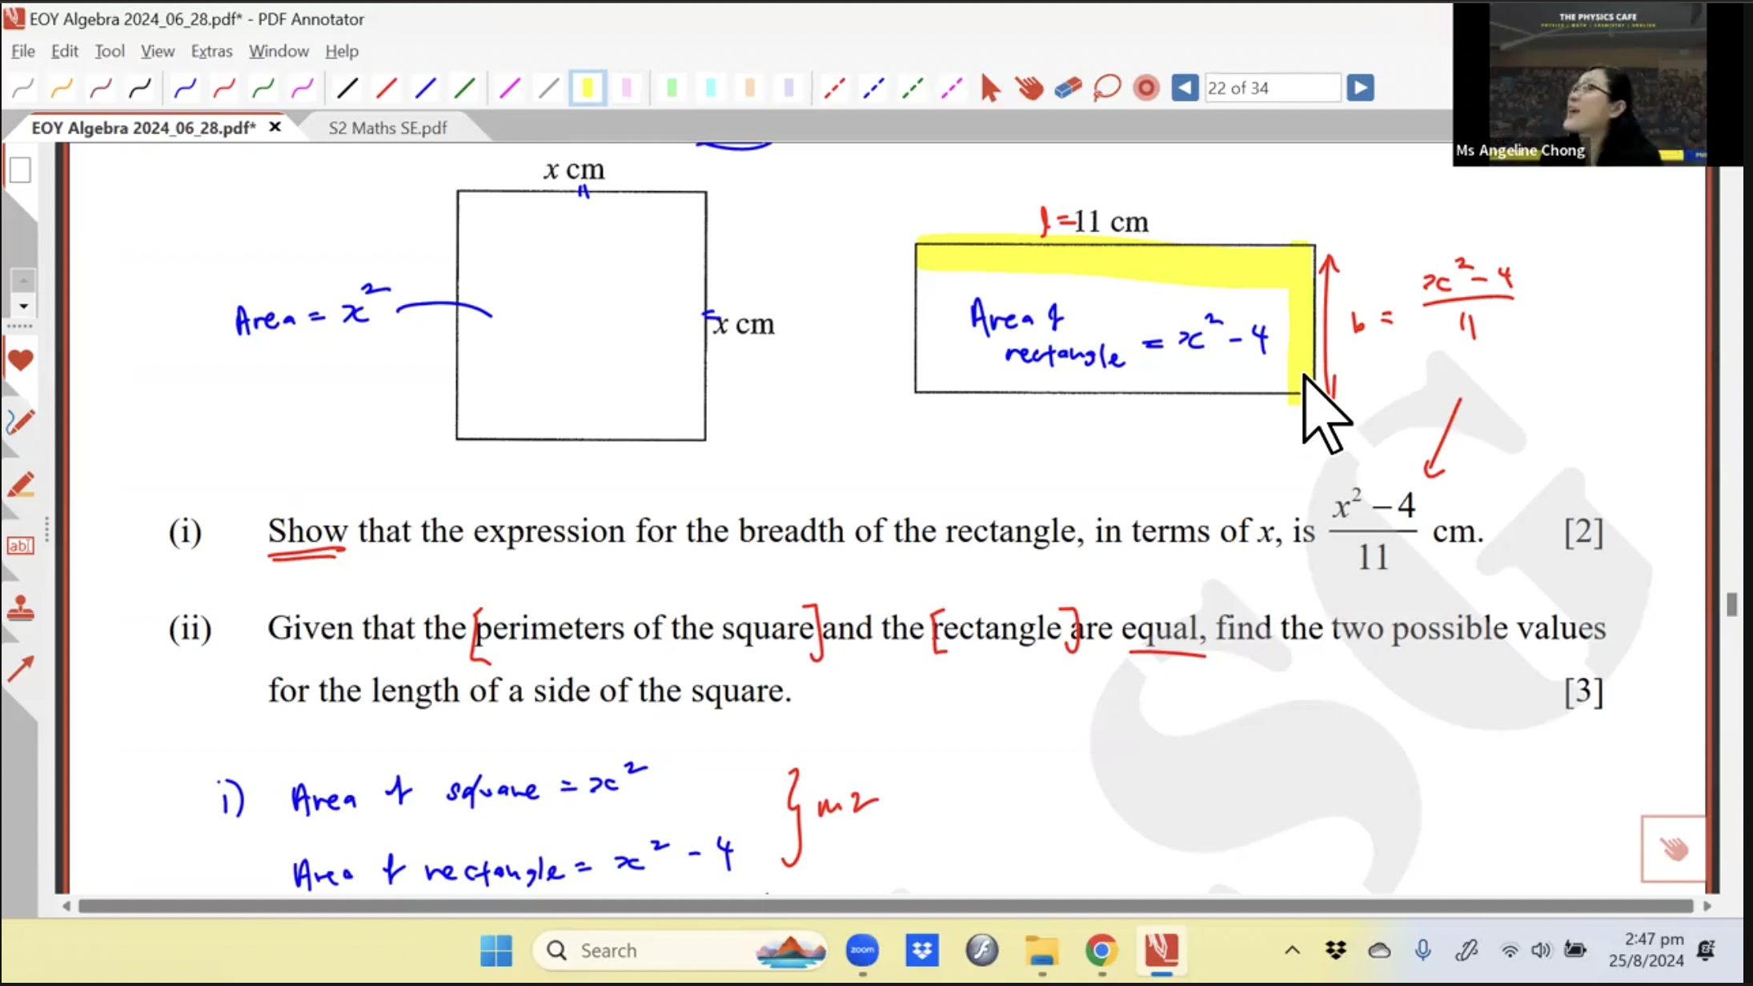The height and width of the screenshot is (986, 1753).
Task: Go to the next page
Action: click(1361, 88)
